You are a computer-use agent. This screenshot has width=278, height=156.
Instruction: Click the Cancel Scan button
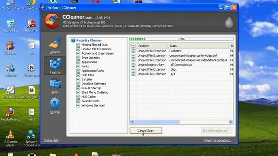tap(146, 130)
